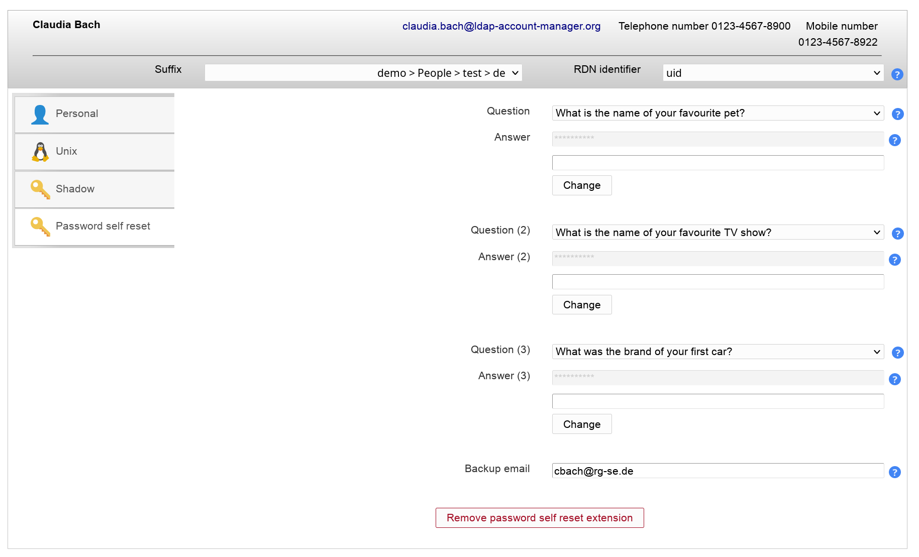Click the penguin Unix icon
The width and height of the screenshot is (919, 557).
click(x=40, y=152)
